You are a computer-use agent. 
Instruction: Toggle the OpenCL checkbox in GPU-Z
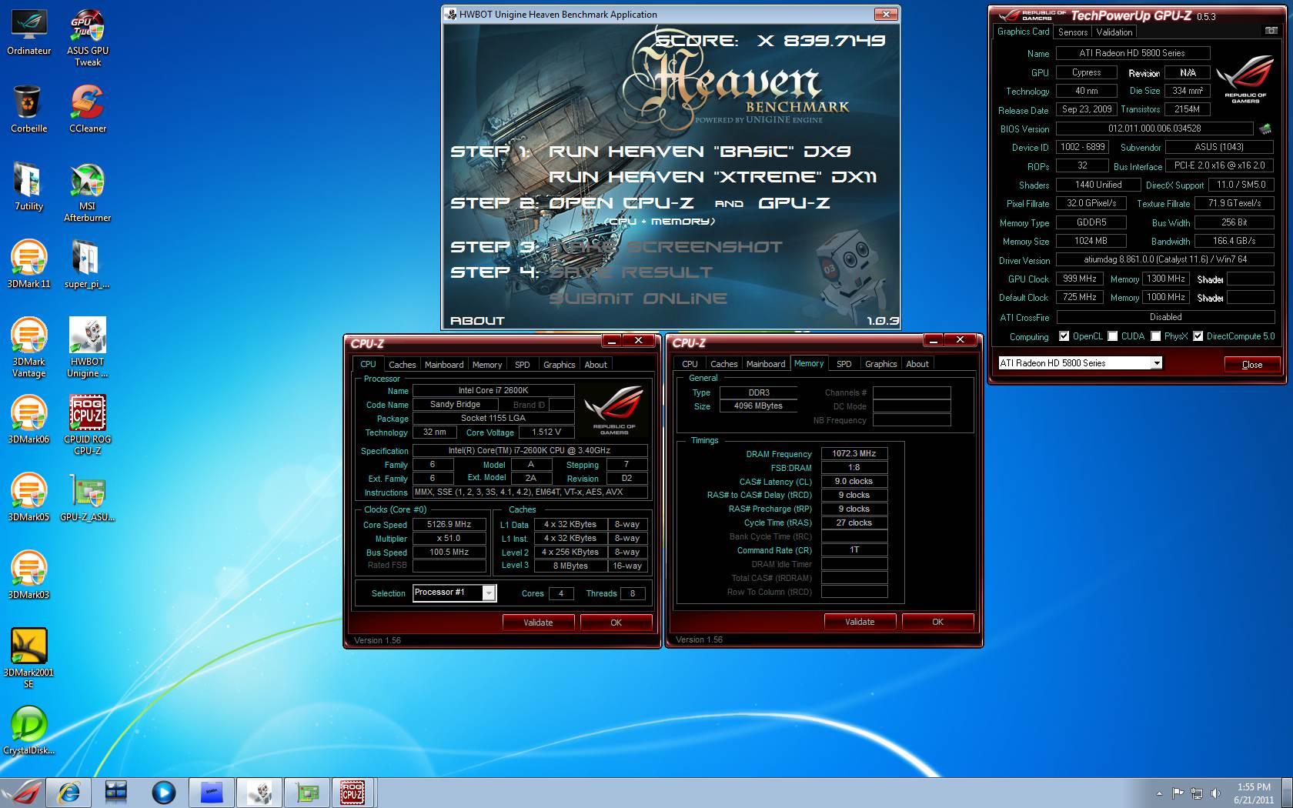pyautogui.click(x=1064, y=336)
